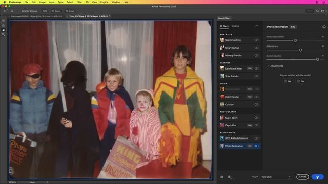Viewport: 328px width, 184px height.
Task: Enable the JPEG Artifacts Removal toggle
Action: point(257,139)
